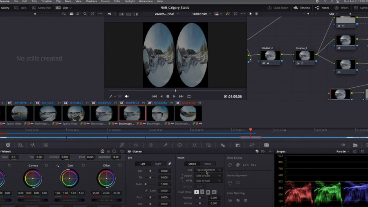This screenshot has height=207, width=368.
Task: Open the 3D stereo palette icon
Action: (266, 145)
